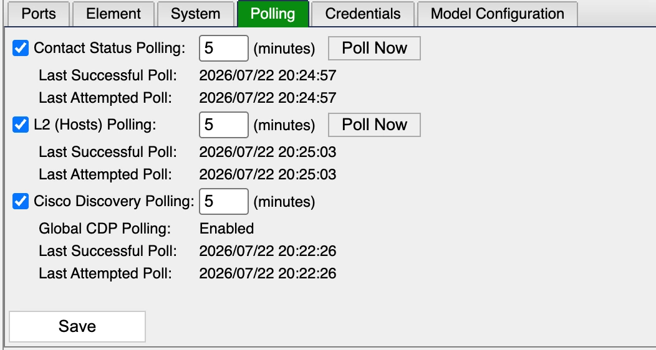Poll Now for Contact Status Polling
This screenshot has height=350, width=656.
pyautogui.click(x=374, y=48)
